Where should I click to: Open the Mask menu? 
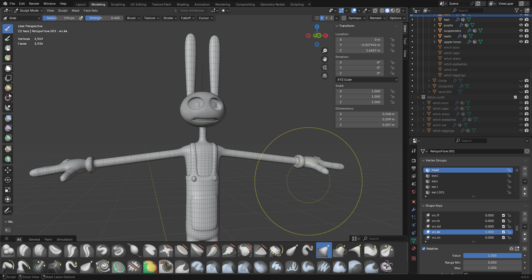coord(75,11)
